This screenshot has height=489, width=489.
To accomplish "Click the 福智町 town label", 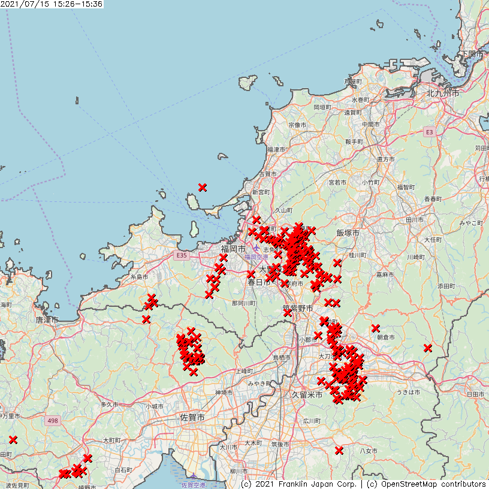I will [406, 187].
